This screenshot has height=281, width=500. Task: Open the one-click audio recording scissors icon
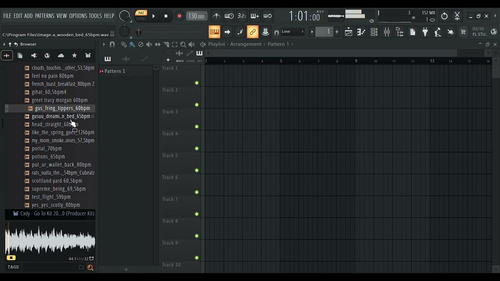[x=457, y=16]
